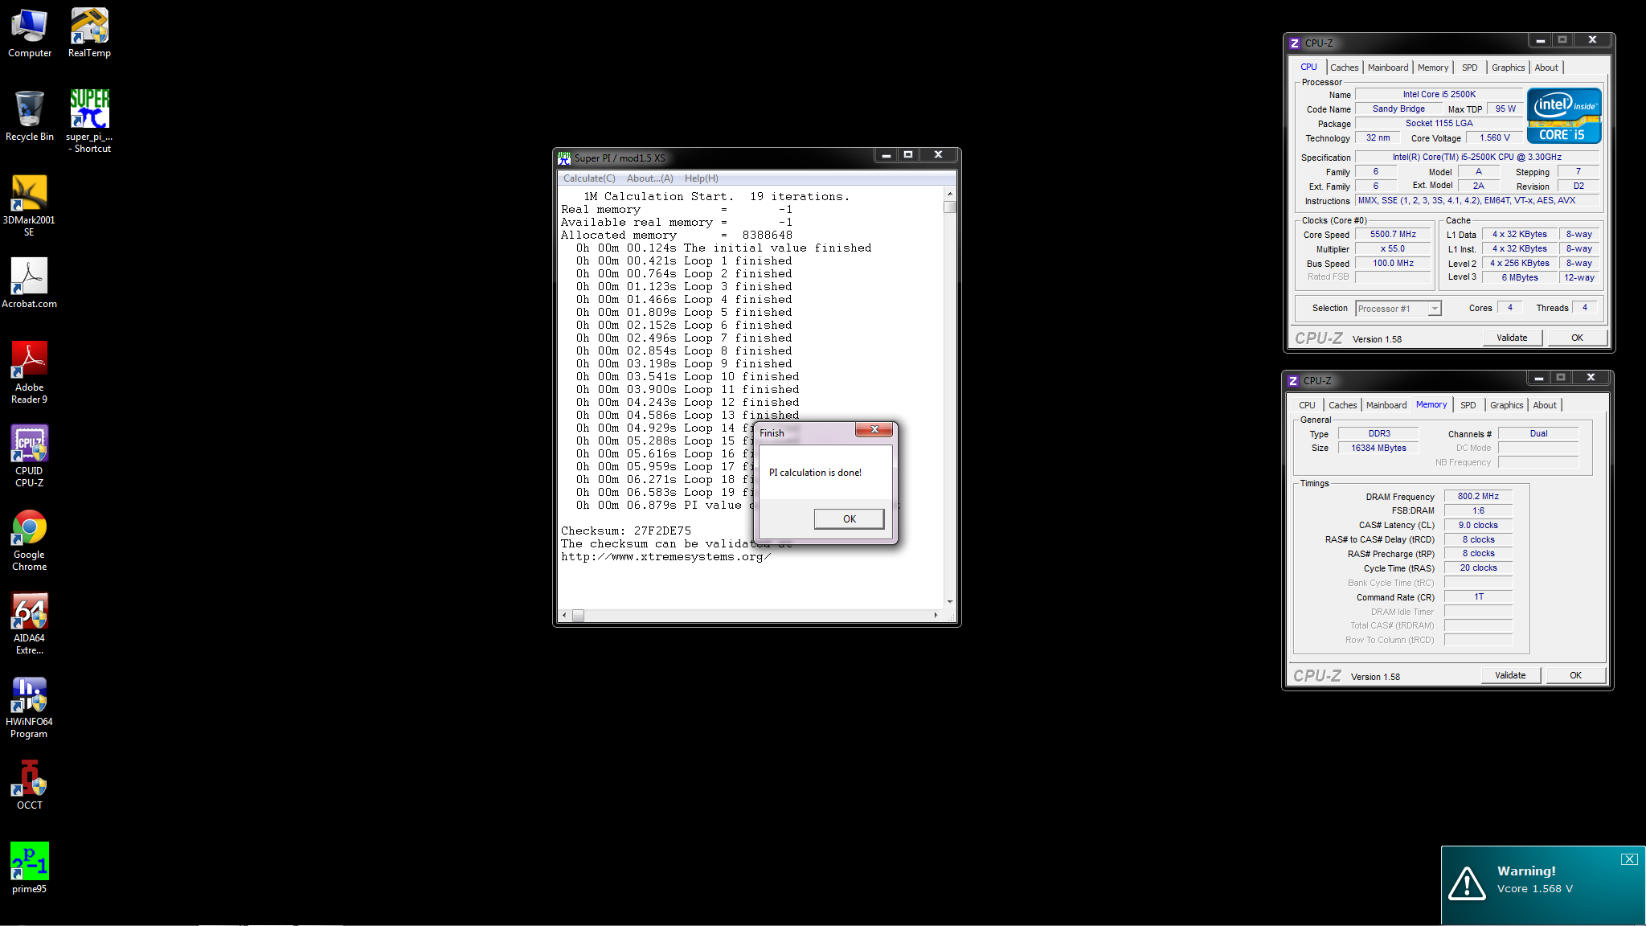
Task: Open the Calculate(C) menu in Super PI
Action: click(x=589, y=178)
